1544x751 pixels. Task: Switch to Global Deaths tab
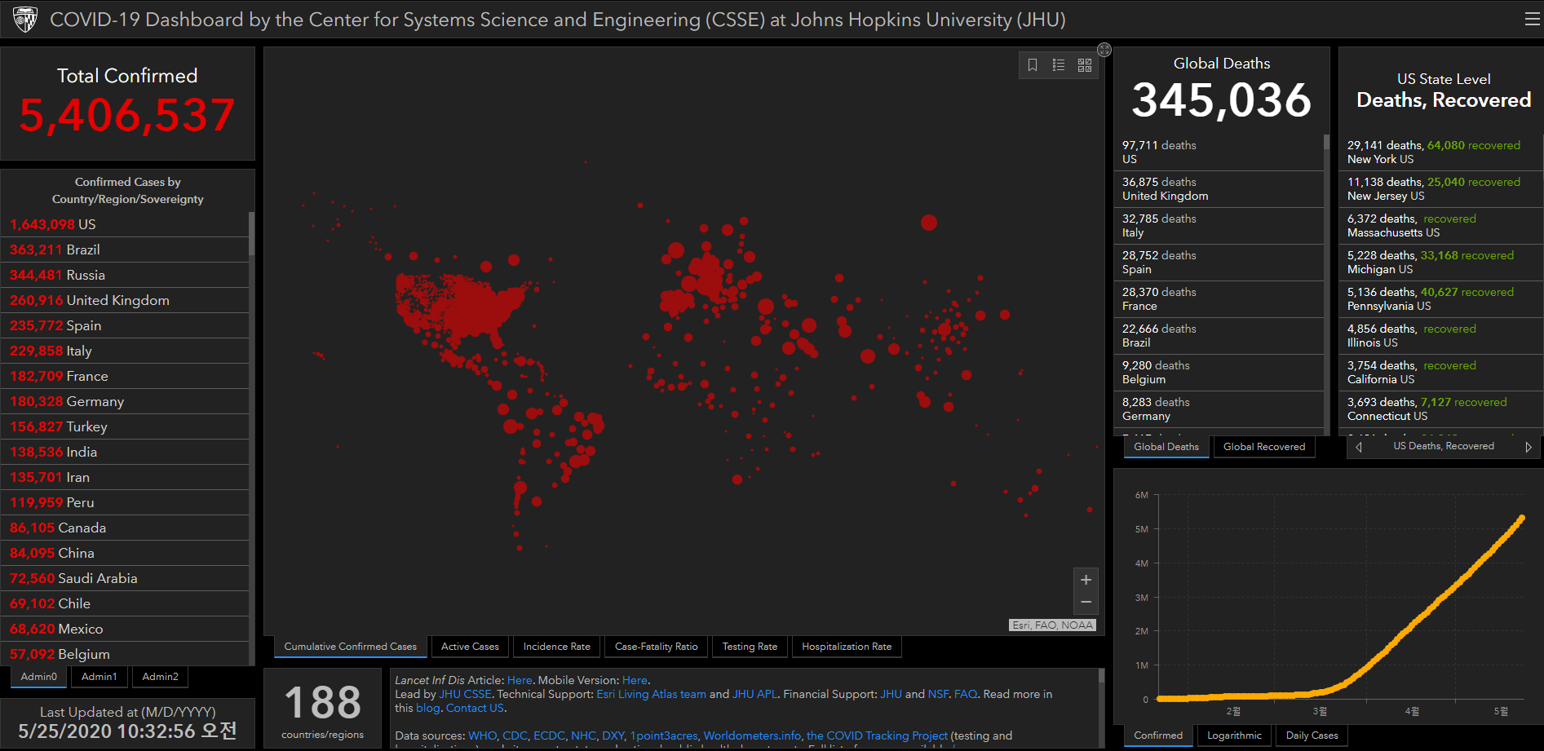point(1166,447)
